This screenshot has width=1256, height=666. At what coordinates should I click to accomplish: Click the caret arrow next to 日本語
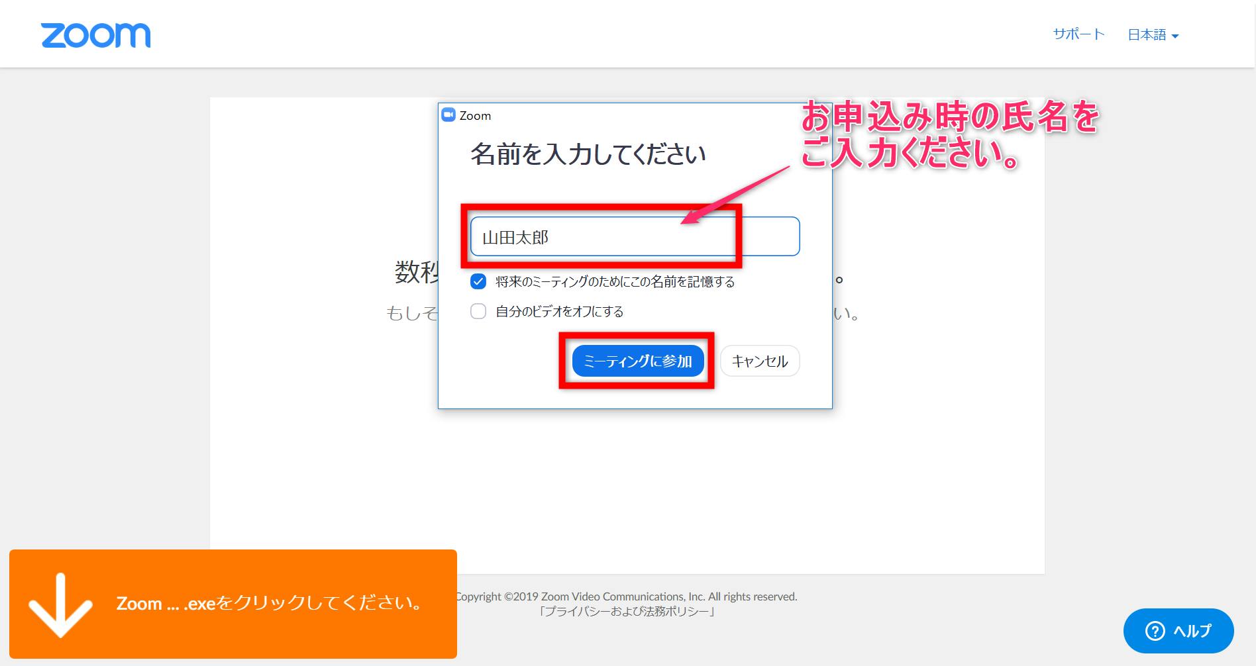pyautogui.click(x=1175, y=36)
